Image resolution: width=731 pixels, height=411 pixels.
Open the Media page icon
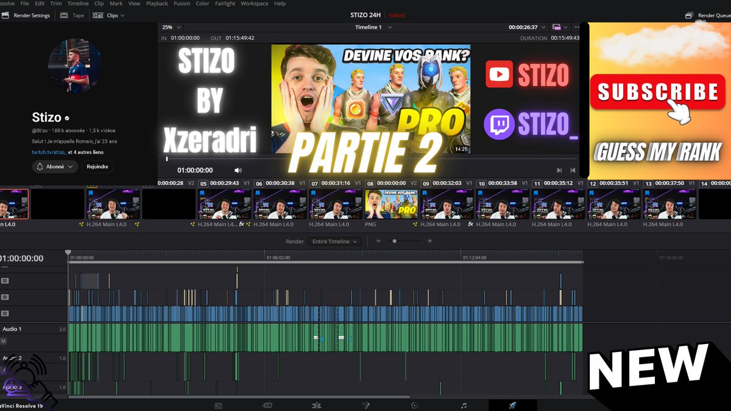[219, 406]
